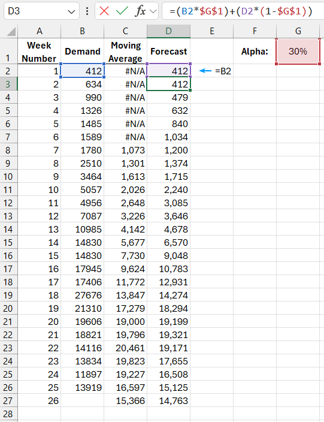
Task: Select forecast cell 1,034
Action: point(168,137)
